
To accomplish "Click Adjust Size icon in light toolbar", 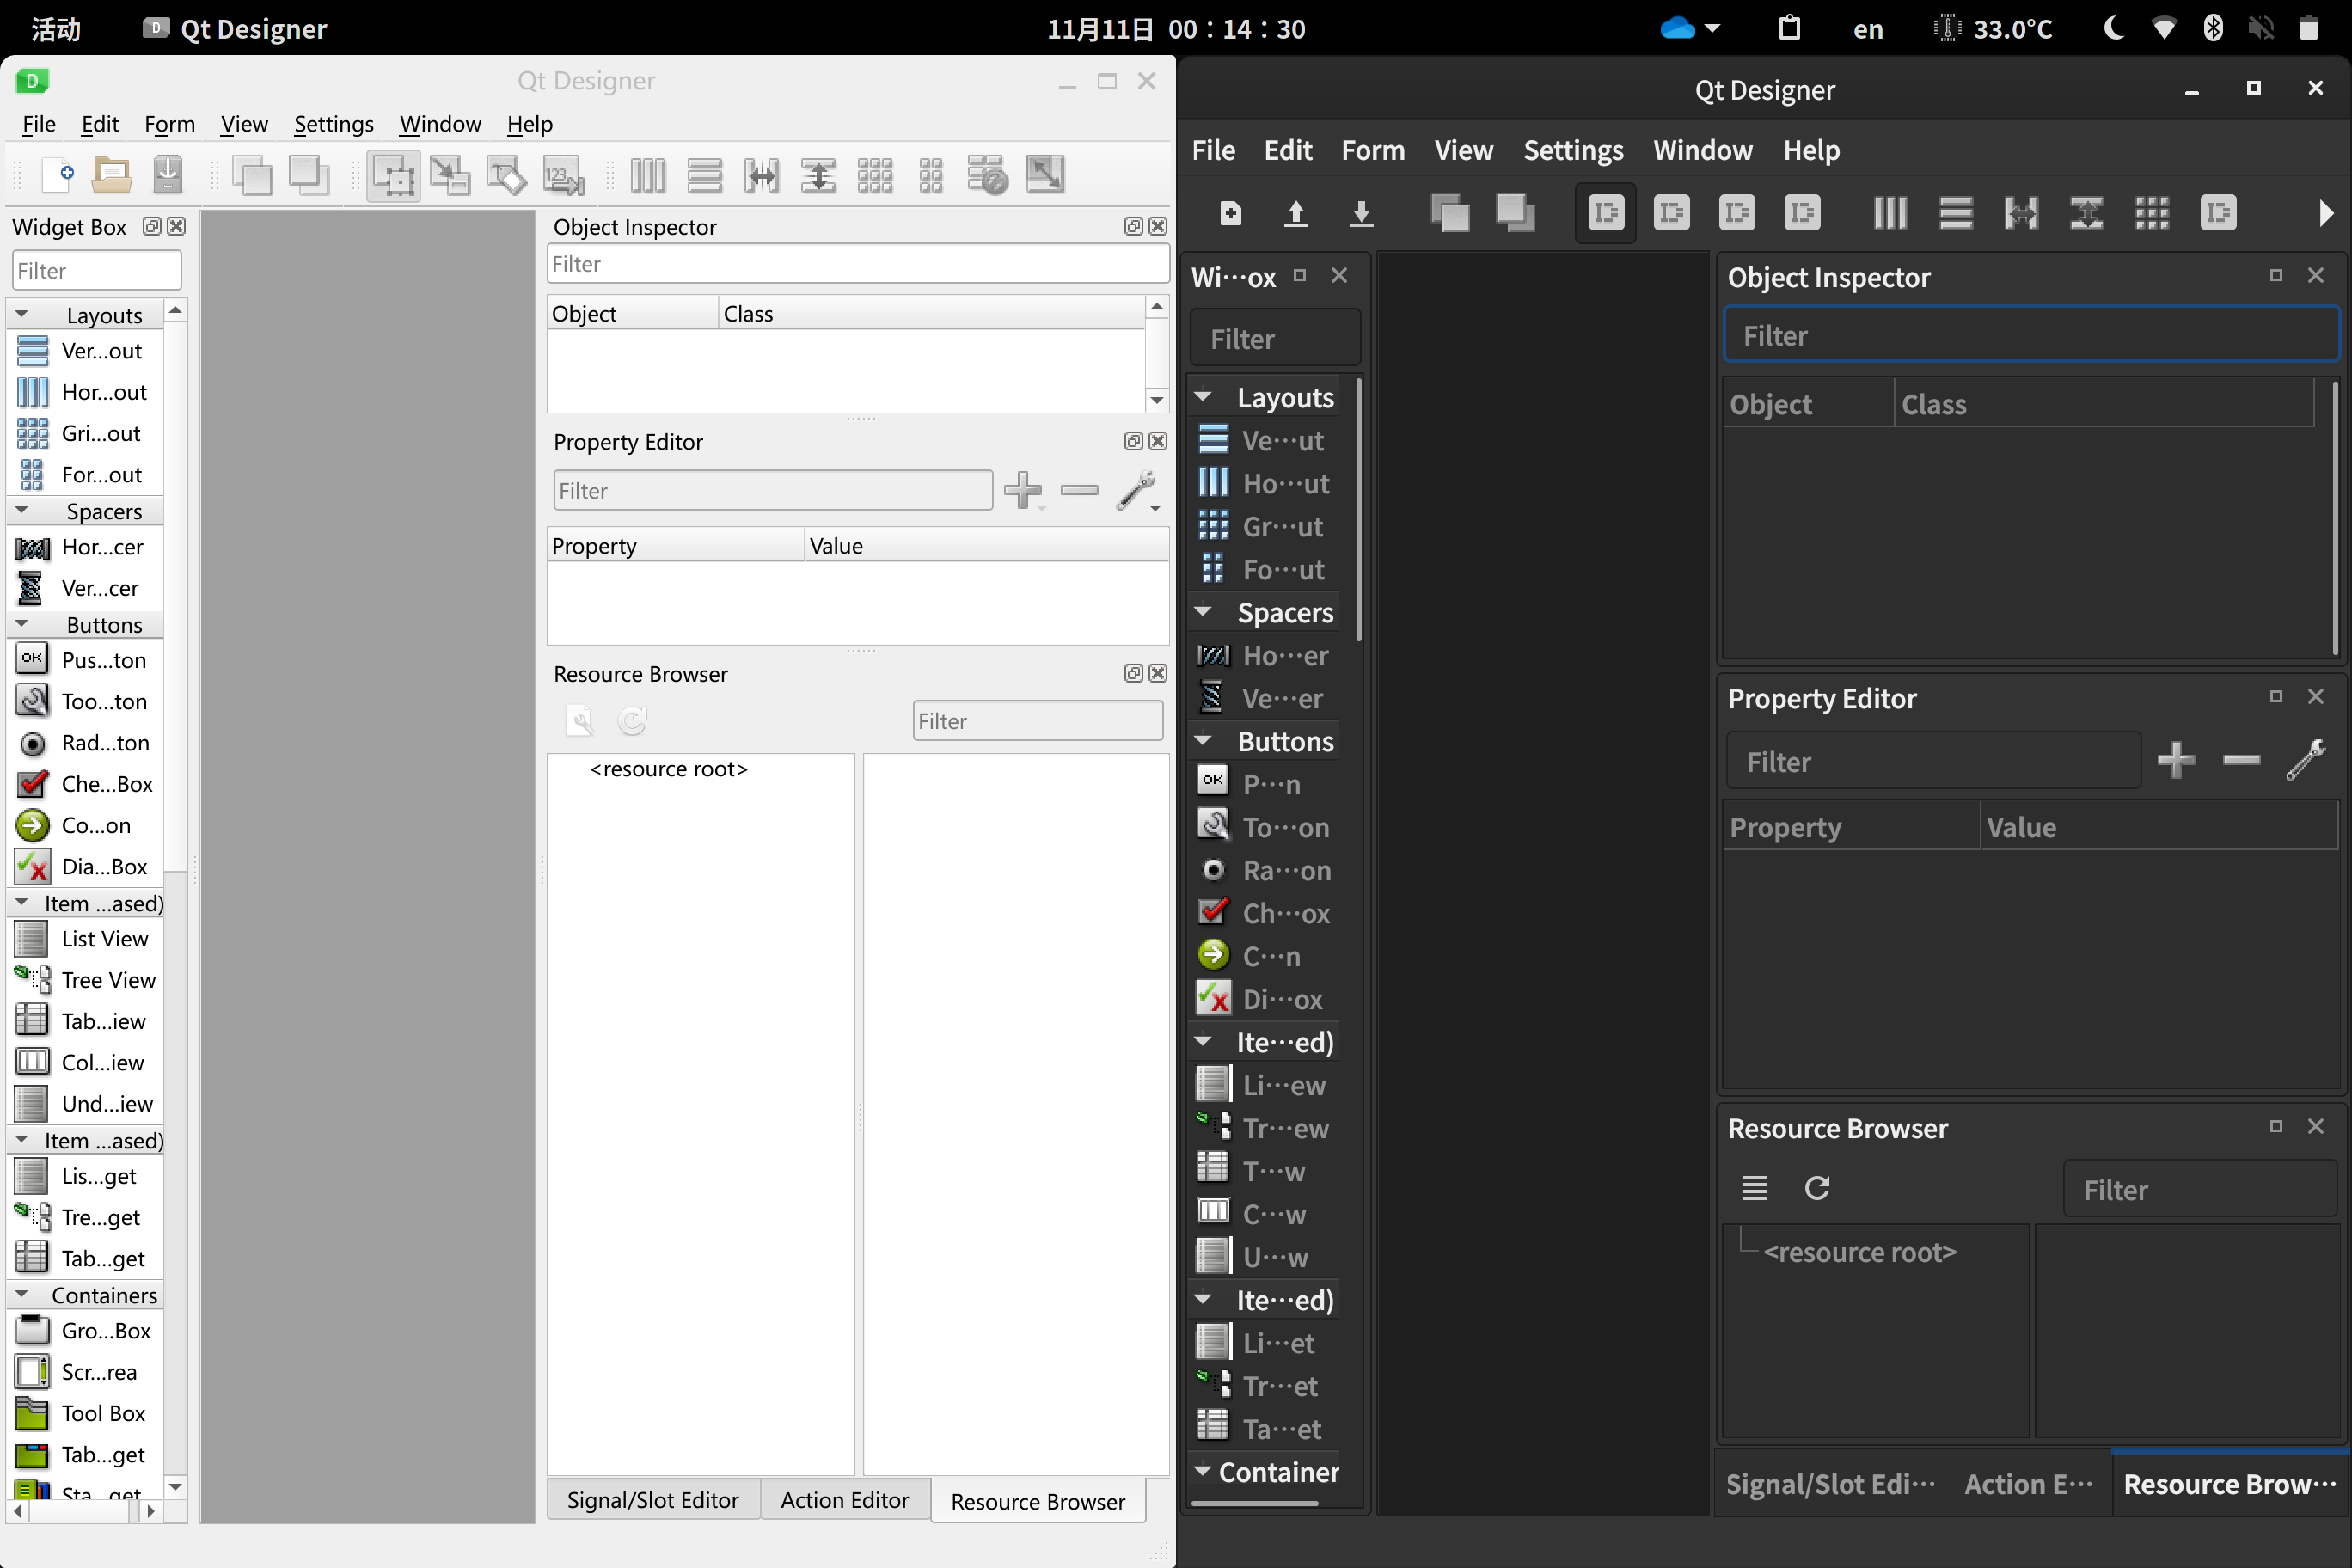I will (1045, 176).
